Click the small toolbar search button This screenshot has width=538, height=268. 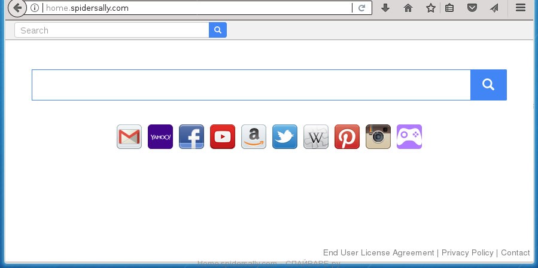pos(217,30)
